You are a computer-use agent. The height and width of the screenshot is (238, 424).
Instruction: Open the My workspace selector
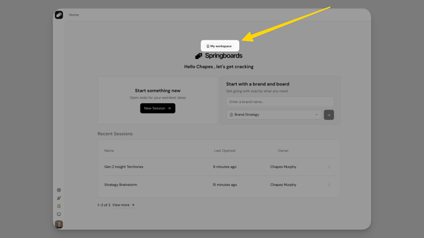(220, 46)
